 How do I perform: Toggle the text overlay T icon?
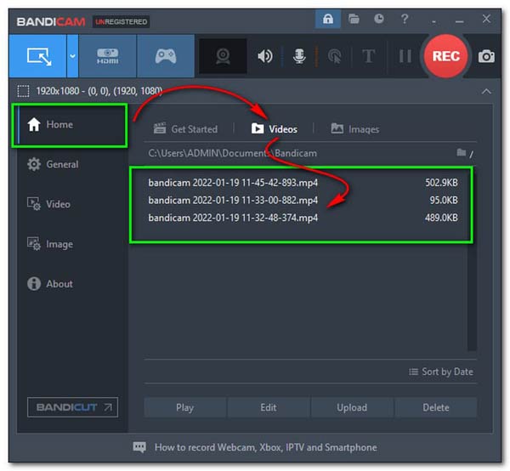click(x=369, y=56)
